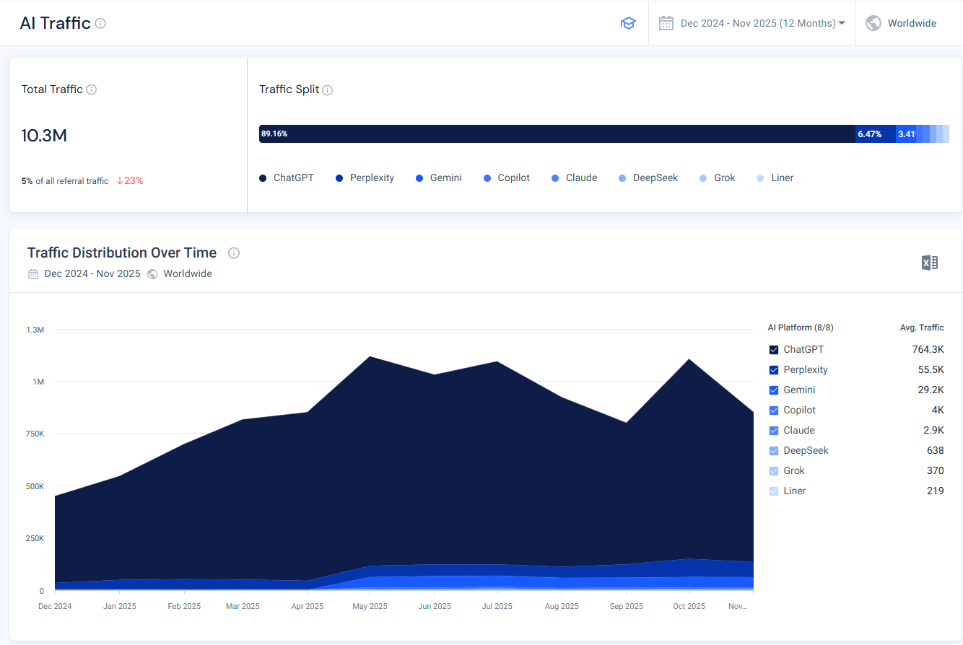Click the globe icon beside Worldwide

pyautogui.click(x=873, y=23)
